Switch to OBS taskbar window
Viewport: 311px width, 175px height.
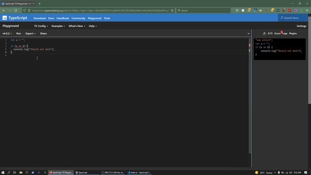coord(113,173)
